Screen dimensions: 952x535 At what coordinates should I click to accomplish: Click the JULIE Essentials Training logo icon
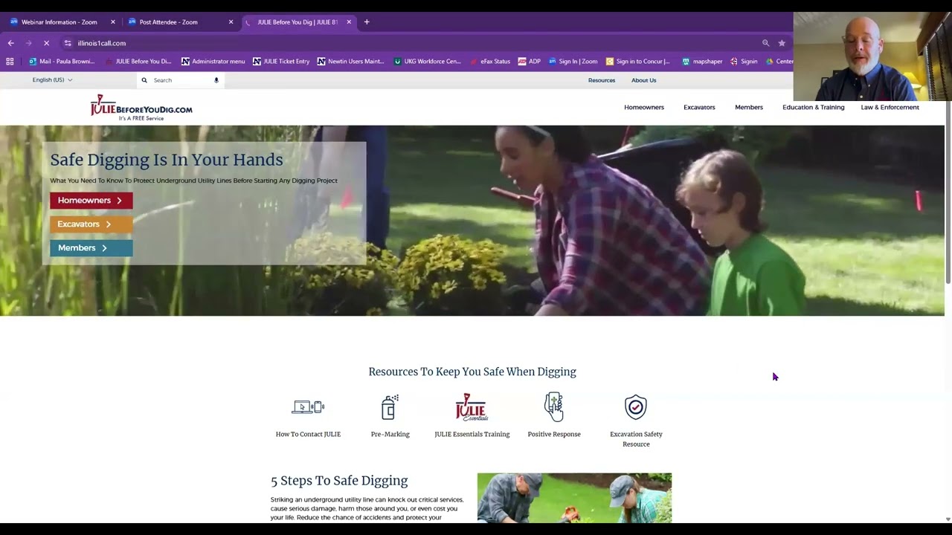(x=472, y=407)
